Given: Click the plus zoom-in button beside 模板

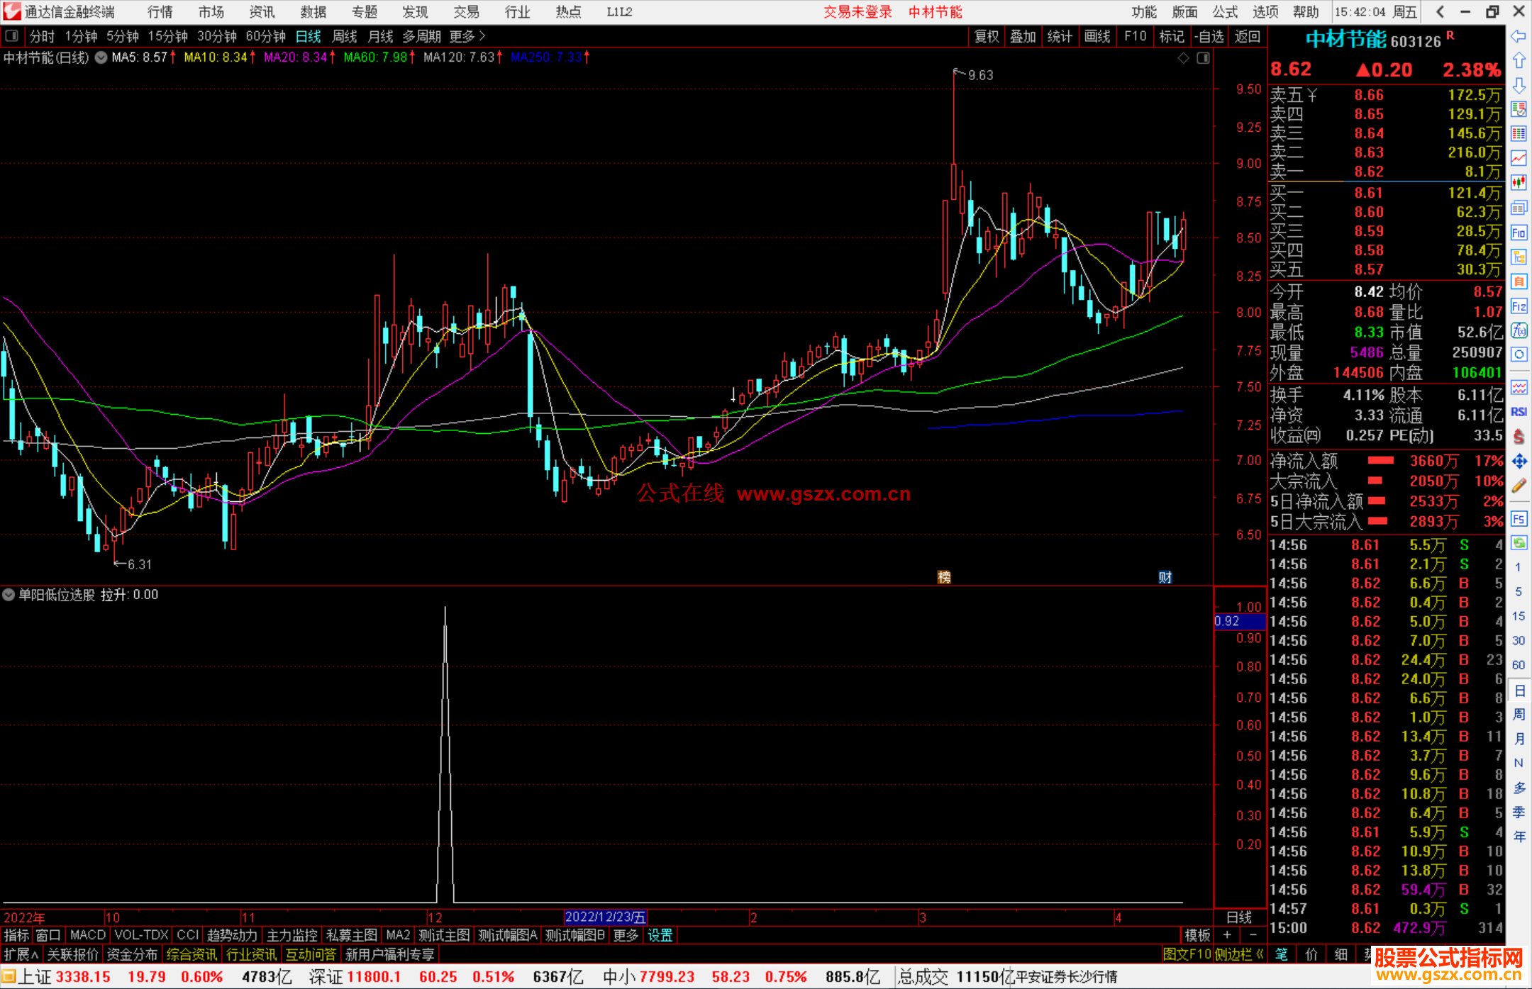Looking at the screenshot, I should (x=1227, y=935).
